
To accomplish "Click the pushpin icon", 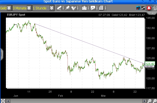I will (68, 8).
